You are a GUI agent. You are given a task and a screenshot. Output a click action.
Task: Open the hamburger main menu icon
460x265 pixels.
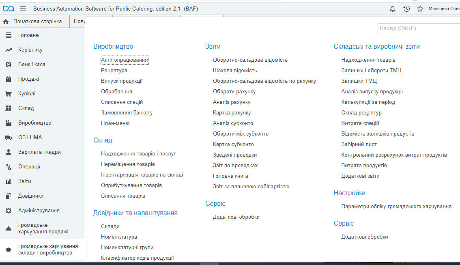[23, 9]
